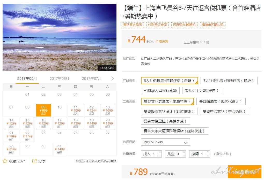This screenshot has height=180, width=264.
Task: Click the （剩余 2 件）text
Action: pos(222,154)
